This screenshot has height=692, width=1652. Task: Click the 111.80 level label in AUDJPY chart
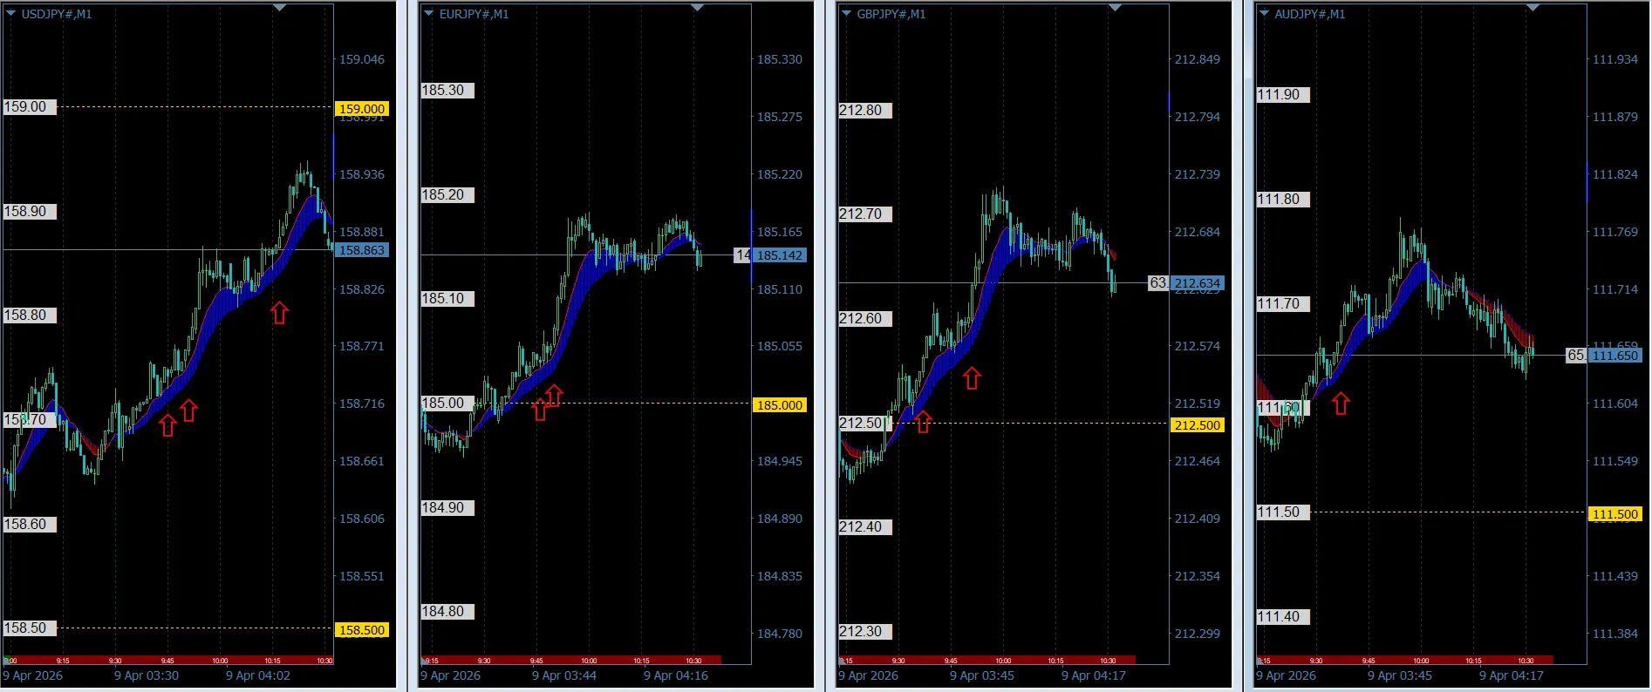[x=1283, y=200]
